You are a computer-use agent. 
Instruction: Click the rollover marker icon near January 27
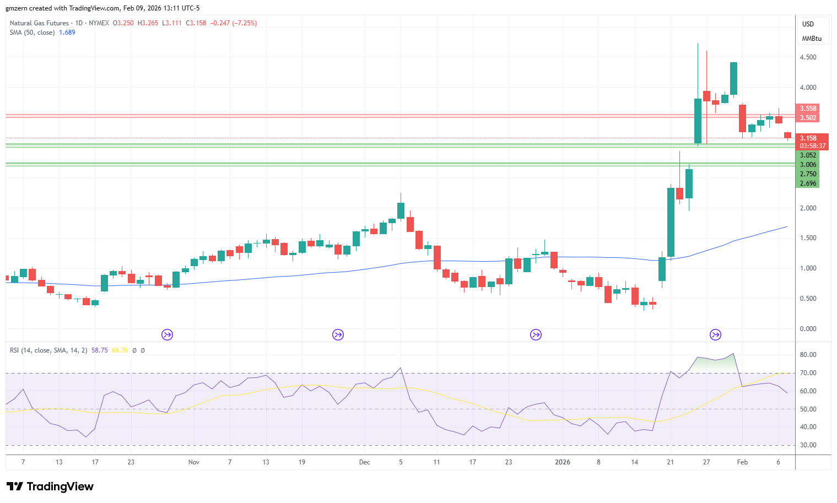point(715,334)
